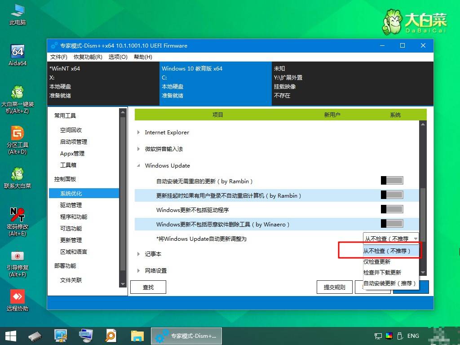
Task: Collapse the Windows Update section
Action: click(x=138, y=166)
